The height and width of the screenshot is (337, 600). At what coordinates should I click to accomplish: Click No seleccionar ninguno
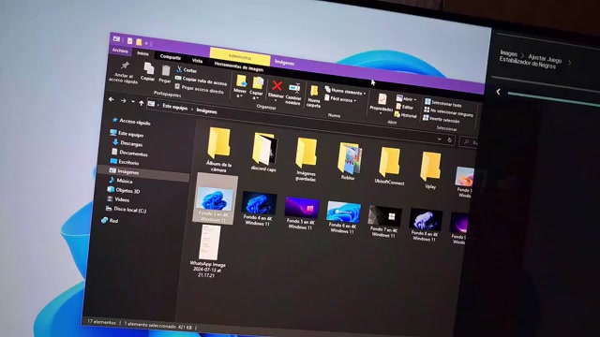448,112
